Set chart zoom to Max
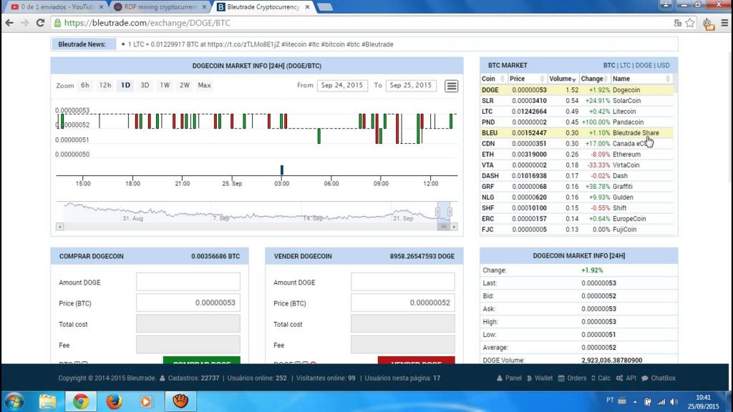Image resolution: width=733 pixels, height=412 pixels. point(204,85)
